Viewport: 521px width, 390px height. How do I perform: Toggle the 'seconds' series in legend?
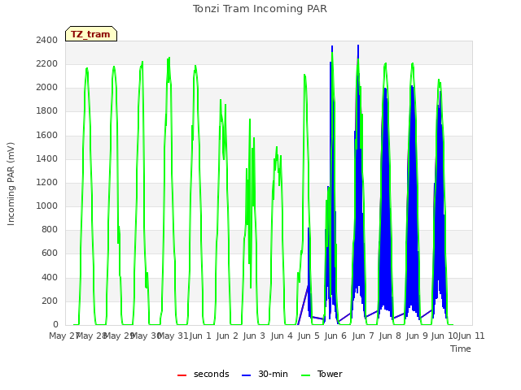coord(203,374)
